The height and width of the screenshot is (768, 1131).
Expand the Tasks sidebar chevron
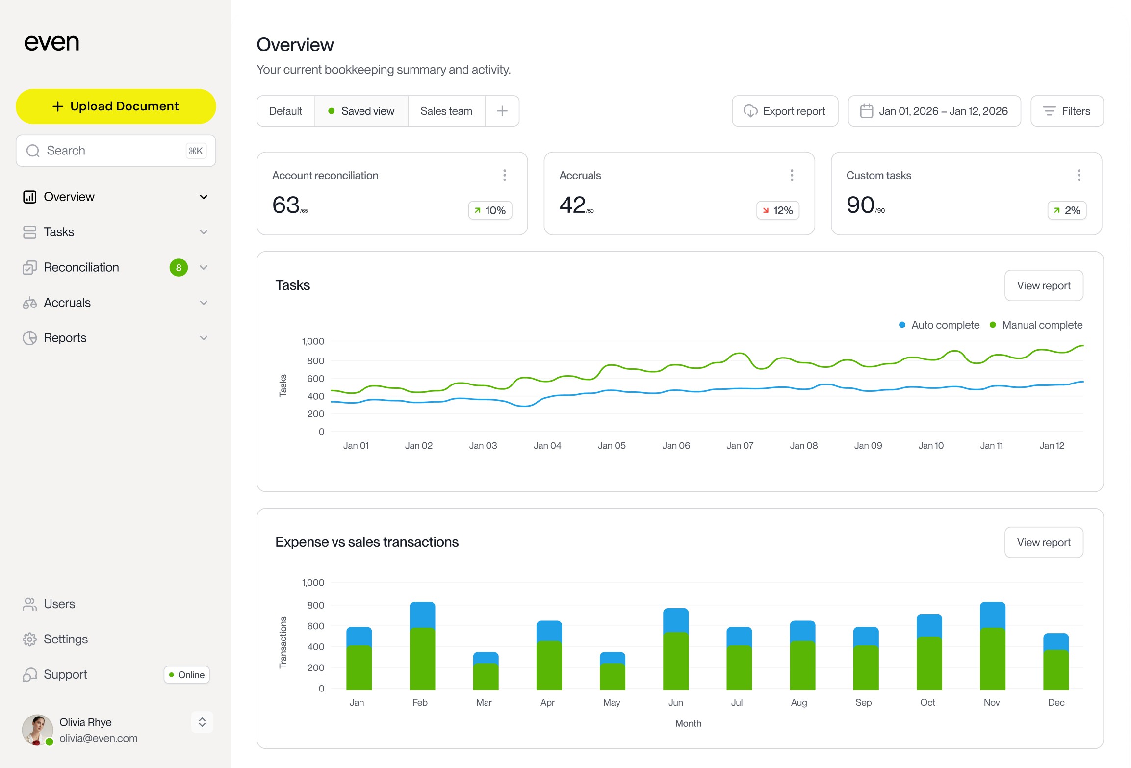pos(204,232)
